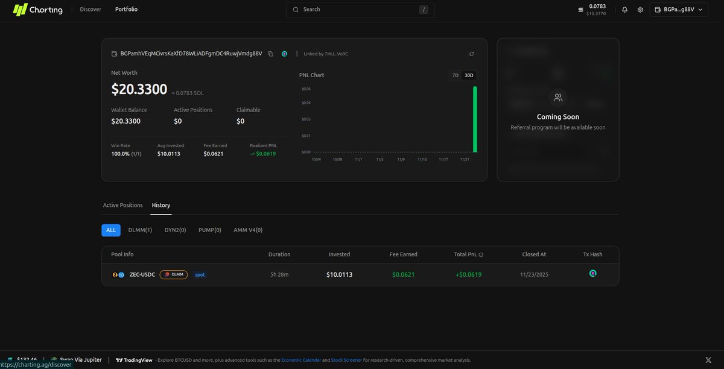This screenshot has width=724, height=369.
Task: Click the Coming Soon referral people icon
Action: (x=558, y=98)
